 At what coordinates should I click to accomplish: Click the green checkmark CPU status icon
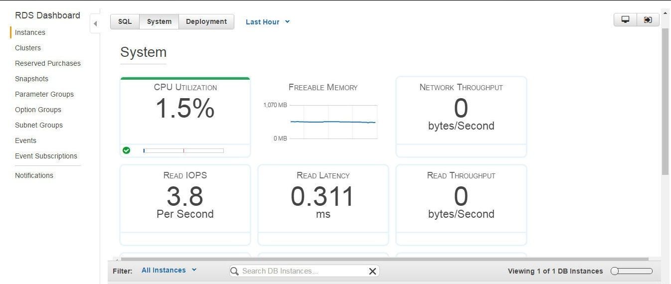coord(127,150)
